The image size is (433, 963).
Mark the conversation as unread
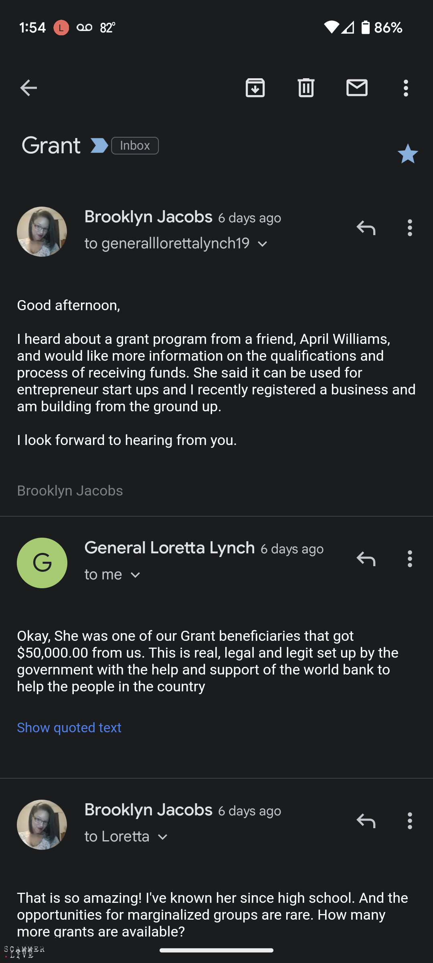pyautogui.click(x=357, y=88)
